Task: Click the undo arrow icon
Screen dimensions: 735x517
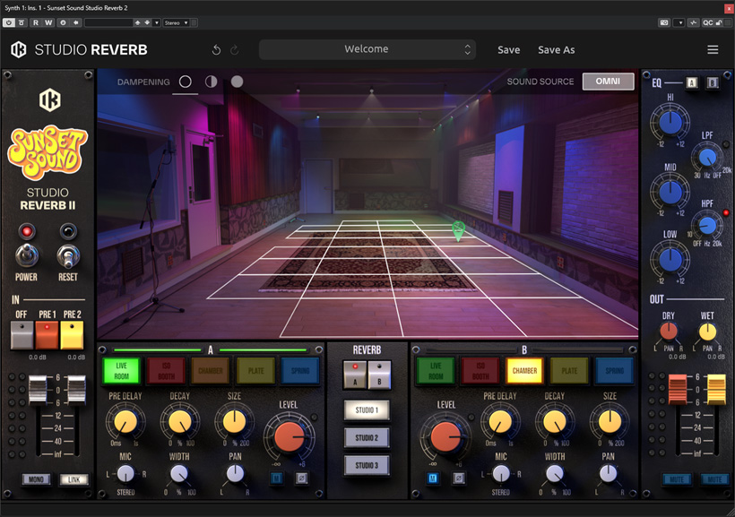Action: coord(216,49)
